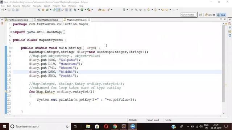Viewport: 232px width, 130px height.
Task: Maximize the editor area
Action: click(225, 19)
